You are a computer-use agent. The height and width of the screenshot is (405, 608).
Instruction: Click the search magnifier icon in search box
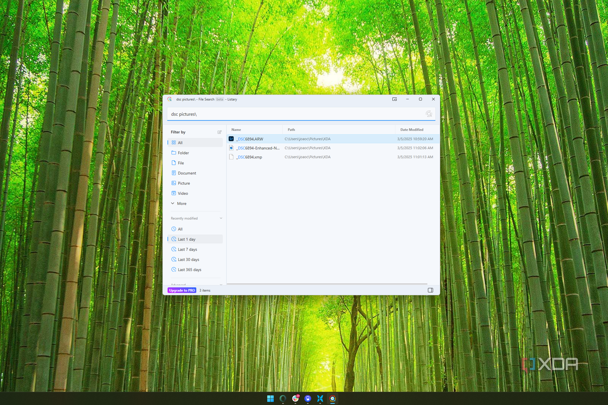429,114
